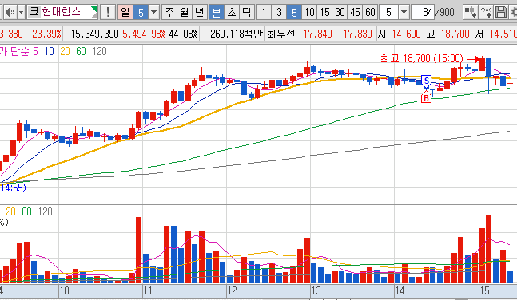Click the /900 total candle count
Screen dimensions: 517x300
coord(445,13)
